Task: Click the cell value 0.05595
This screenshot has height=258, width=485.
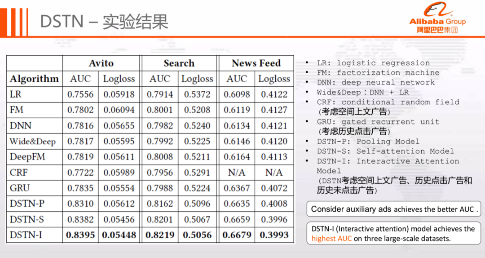Action: pyautogui.click(x=119, y=141)
